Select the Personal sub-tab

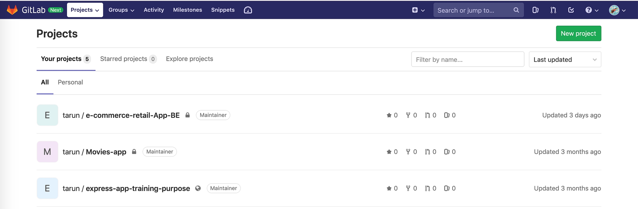[70, 82]
